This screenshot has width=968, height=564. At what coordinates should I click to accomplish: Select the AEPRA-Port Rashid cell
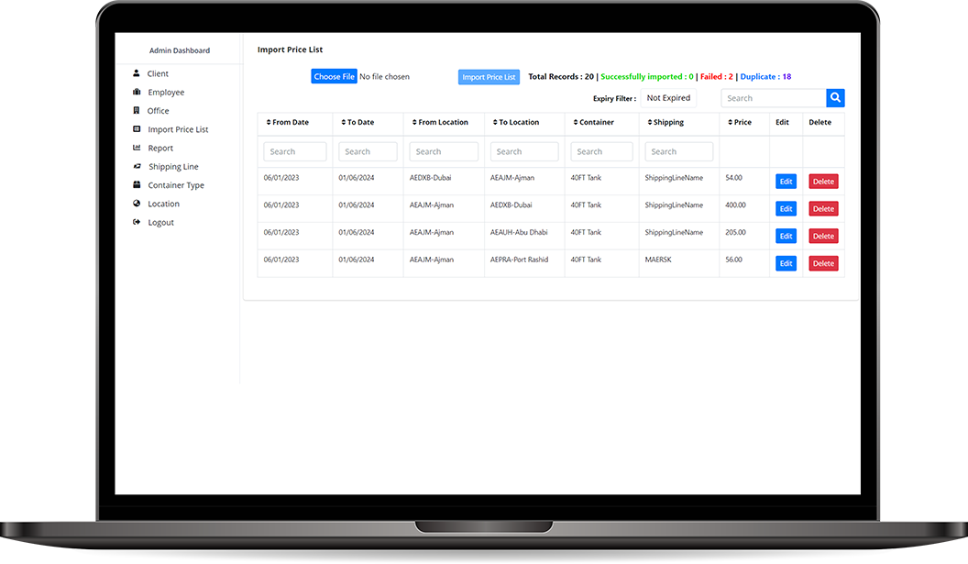[x=519, y=260]
